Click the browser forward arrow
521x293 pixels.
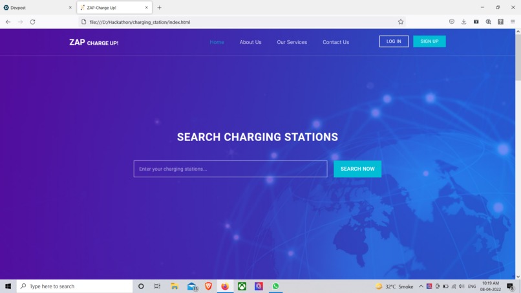pos(20,22)
